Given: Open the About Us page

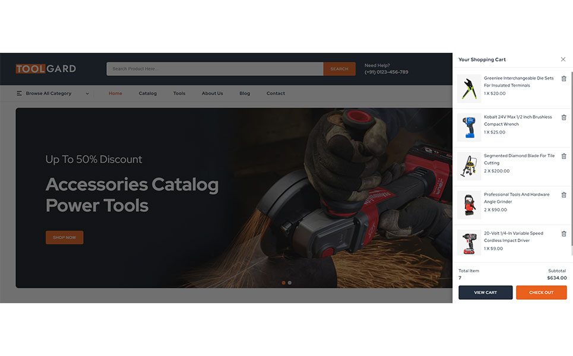Looking at the screenshot, I should (212, 94).
